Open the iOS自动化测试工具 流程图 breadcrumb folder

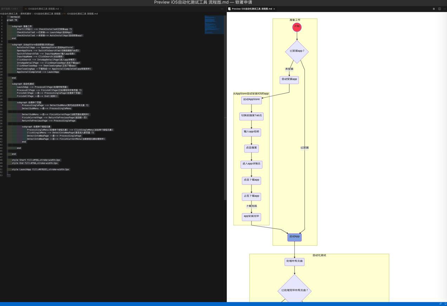pos(47,14)
